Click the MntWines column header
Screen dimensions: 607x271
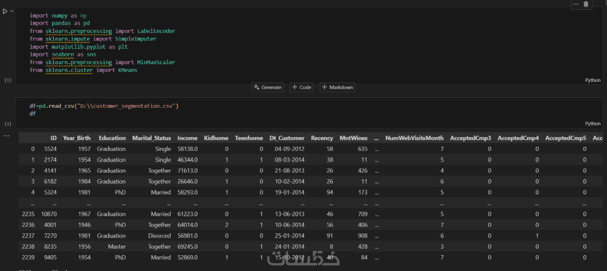point(353,138)
